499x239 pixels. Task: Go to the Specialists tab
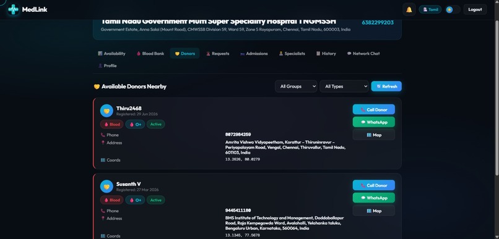(x=292, y=53)
